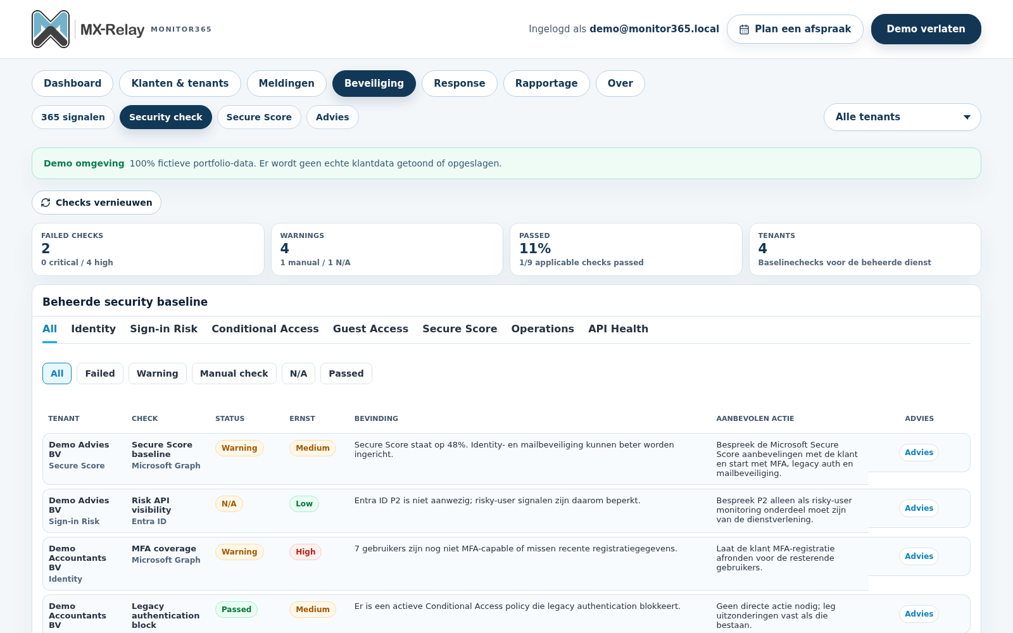Click Plan een afspraak button
The height and width of the screenshot is (633, 1013).
tap(795, 29)
